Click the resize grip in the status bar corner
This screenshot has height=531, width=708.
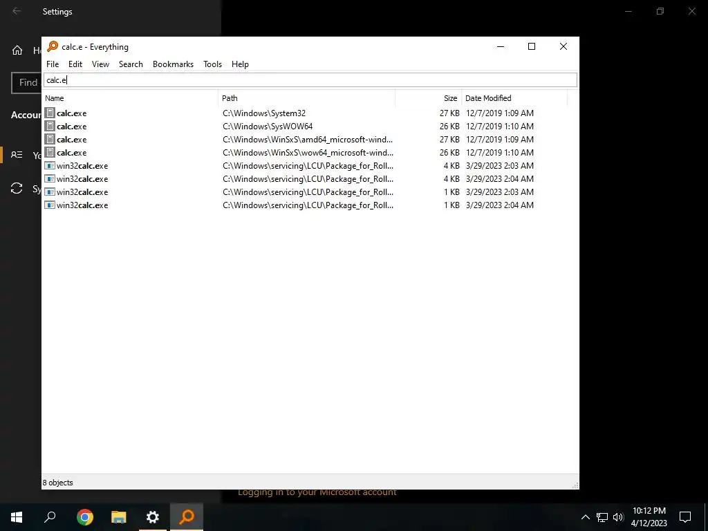tap(575, 485)
